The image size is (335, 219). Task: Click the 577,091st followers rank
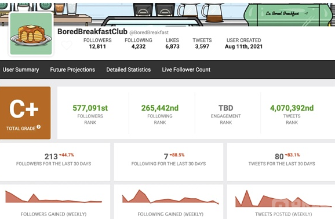point(90,108)
